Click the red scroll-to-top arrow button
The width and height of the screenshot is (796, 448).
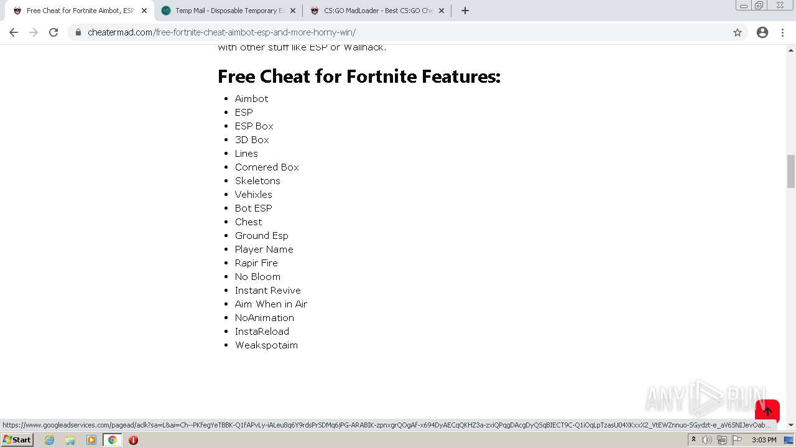767,411
